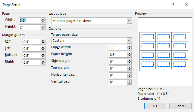Open the Help question mark button
The width and height of the screenshot is (194, 112).
click(x=173, y=5)
